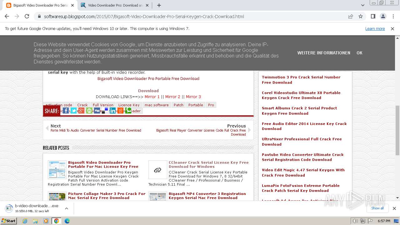Close the downloads shelf
400x225 pixels.
tap(394, 208)
